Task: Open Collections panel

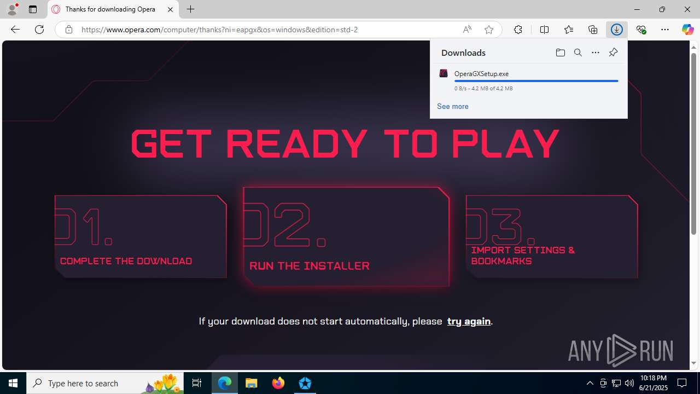Action: 593,30
